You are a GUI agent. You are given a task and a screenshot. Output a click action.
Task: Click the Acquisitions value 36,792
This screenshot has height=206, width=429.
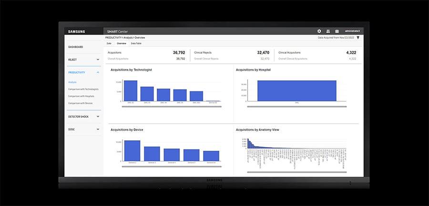point(179,53)
